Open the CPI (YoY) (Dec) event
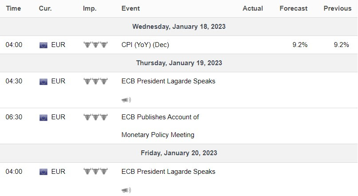358x196 pixels. pyautogui.click(x=145, y=45)
